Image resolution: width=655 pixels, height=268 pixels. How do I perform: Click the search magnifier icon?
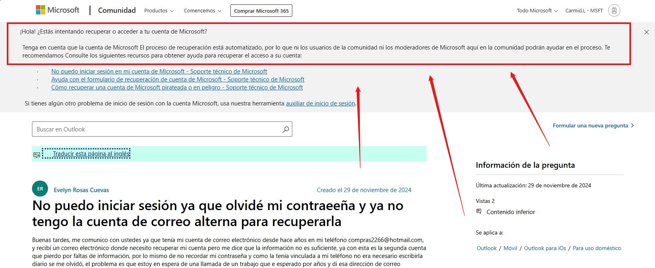pos(286,129)
